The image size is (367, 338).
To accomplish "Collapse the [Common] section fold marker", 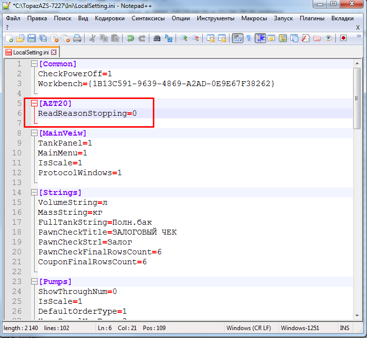I will [x=35, y=64].
